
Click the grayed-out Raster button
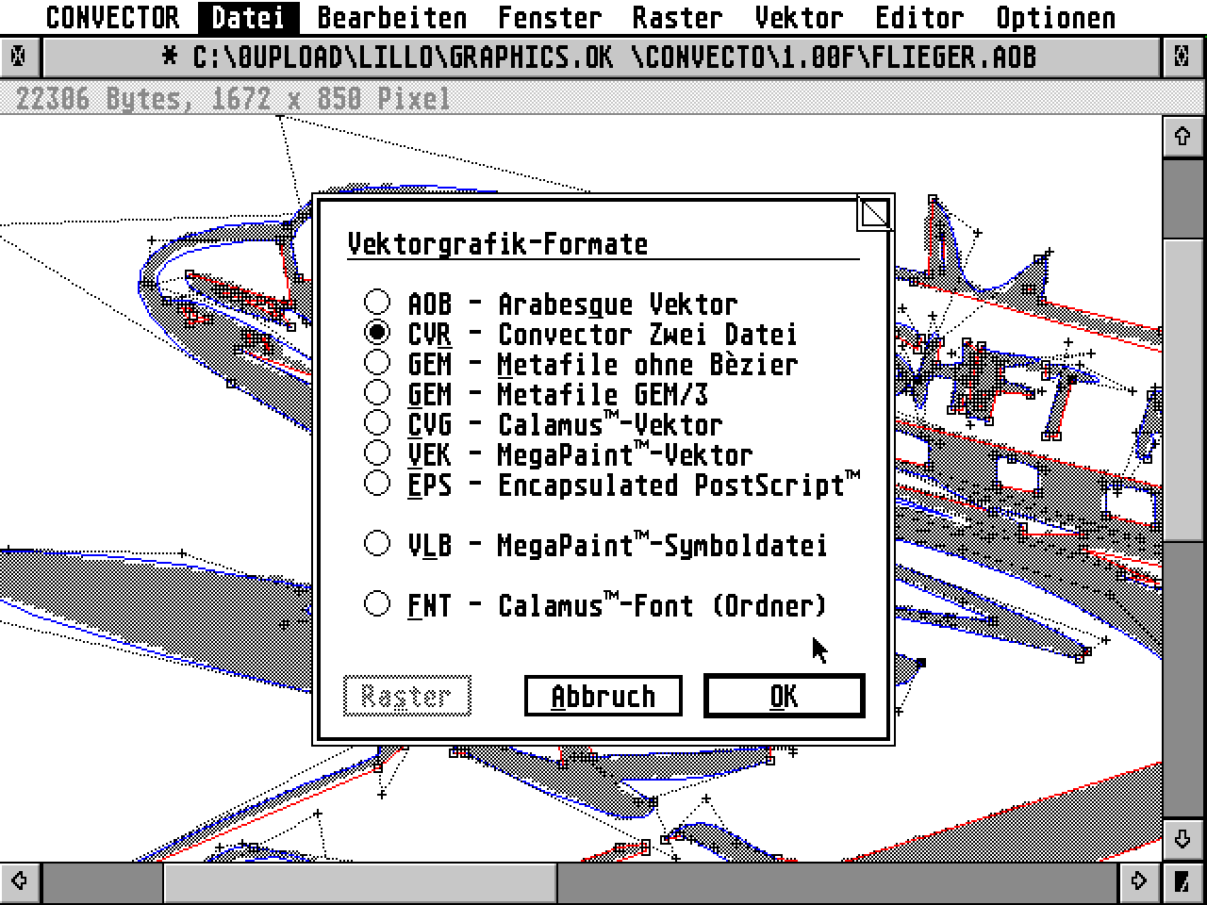click(x=406, y=696)
